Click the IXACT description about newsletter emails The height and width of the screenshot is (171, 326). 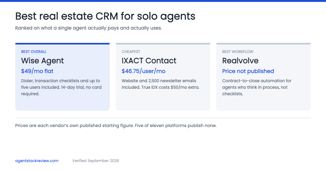161,84
